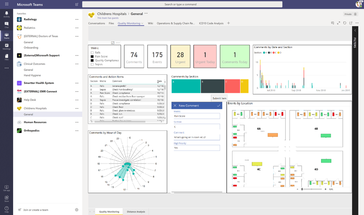Viewport: 364px width, 215px height.
Task: Confirm New Comment with checkmark icon
Action: tap(219, 105)
